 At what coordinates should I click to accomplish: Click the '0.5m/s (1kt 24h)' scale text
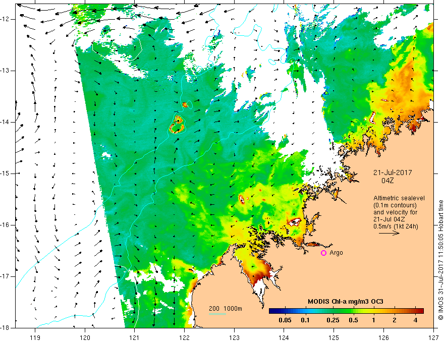[x=396, y=226]
